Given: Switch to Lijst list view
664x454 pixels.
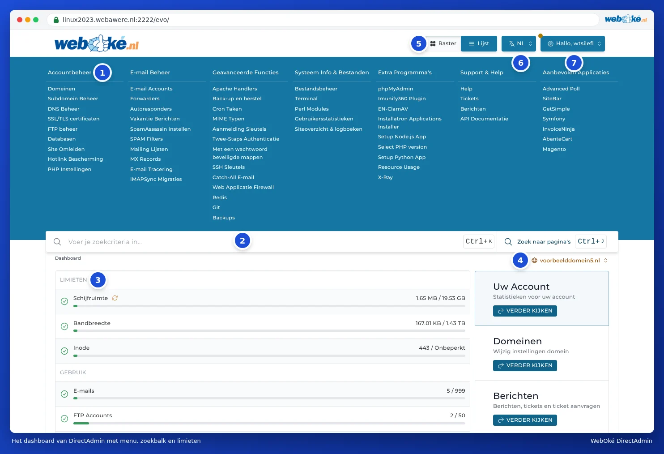Looking at the screenshot, I should tap(479, 44).
